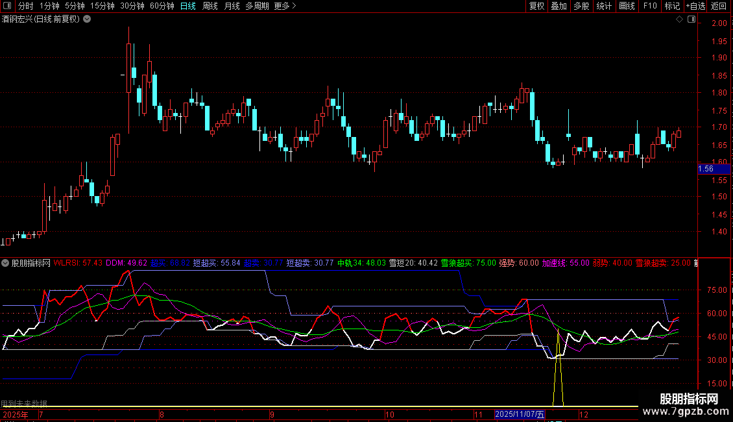The height and width of the screenshot is (422, 733).
Task: Click the 1.56 price marker on axis
Action: [x=705, y=169]
